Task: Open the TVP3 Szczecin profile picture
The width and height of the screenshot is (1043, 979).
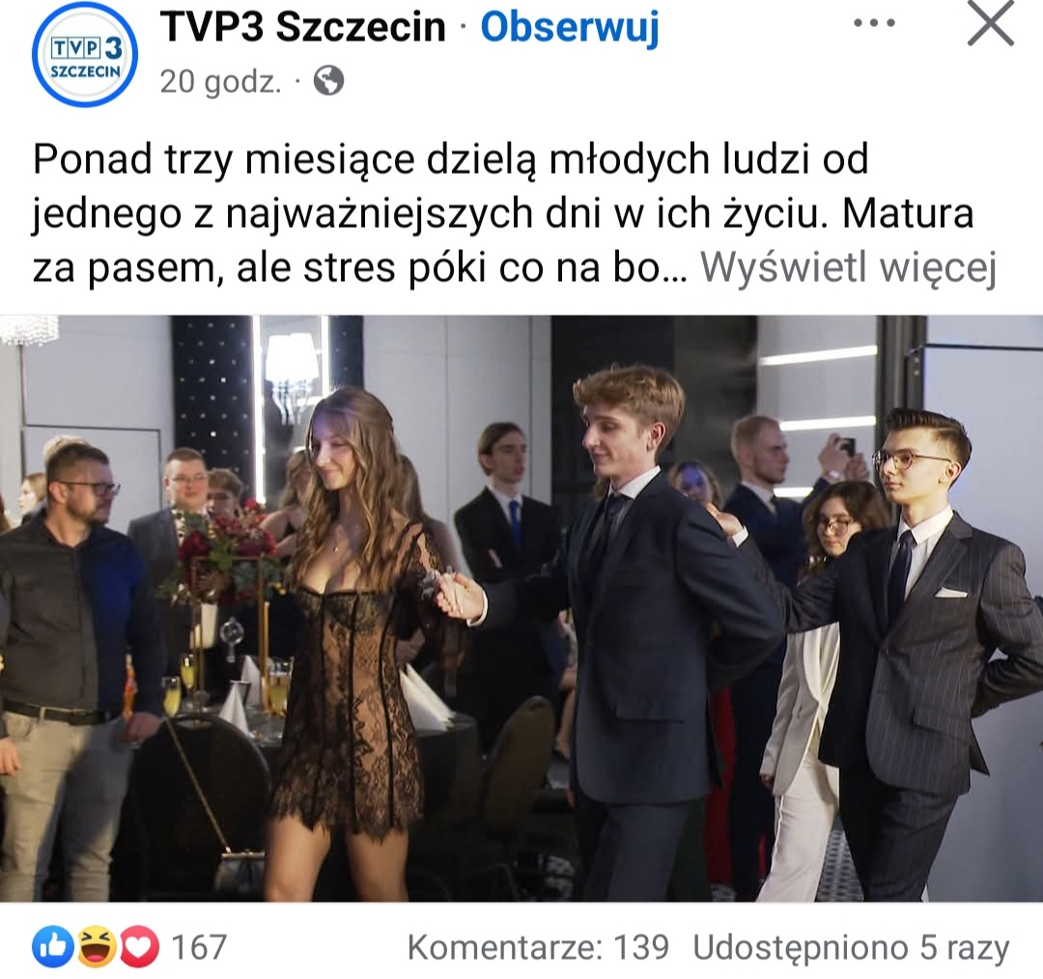Action: [84, 54]
